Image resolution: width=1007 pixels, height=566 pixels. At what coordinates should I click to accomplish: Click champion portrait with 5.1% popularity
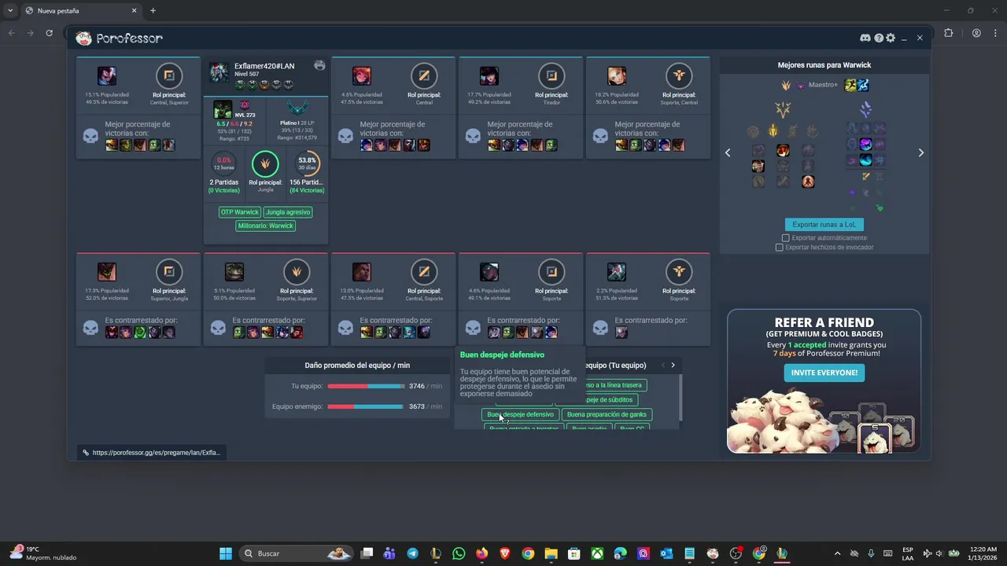point(234,272)
